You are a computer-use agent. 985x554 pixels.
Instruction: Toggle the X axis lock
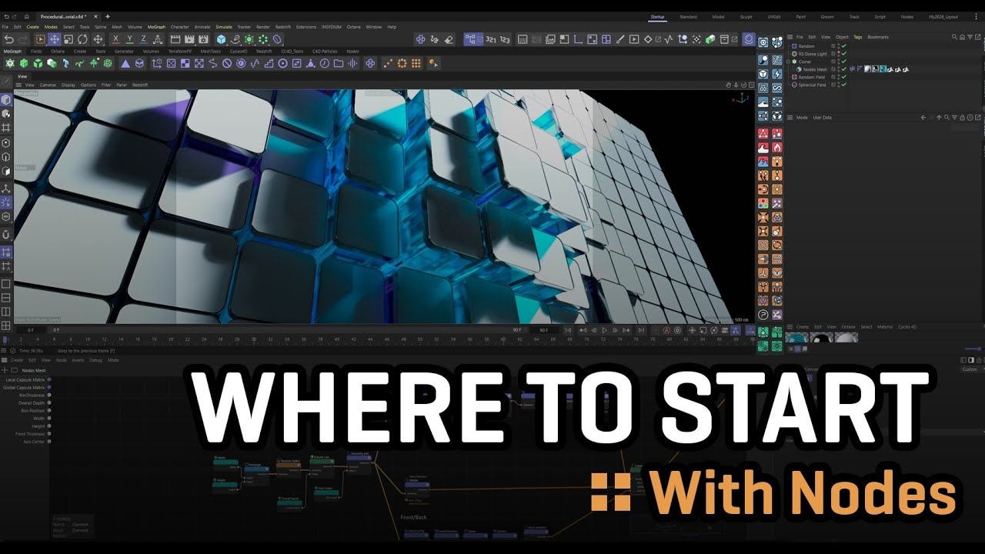(116, 39)
